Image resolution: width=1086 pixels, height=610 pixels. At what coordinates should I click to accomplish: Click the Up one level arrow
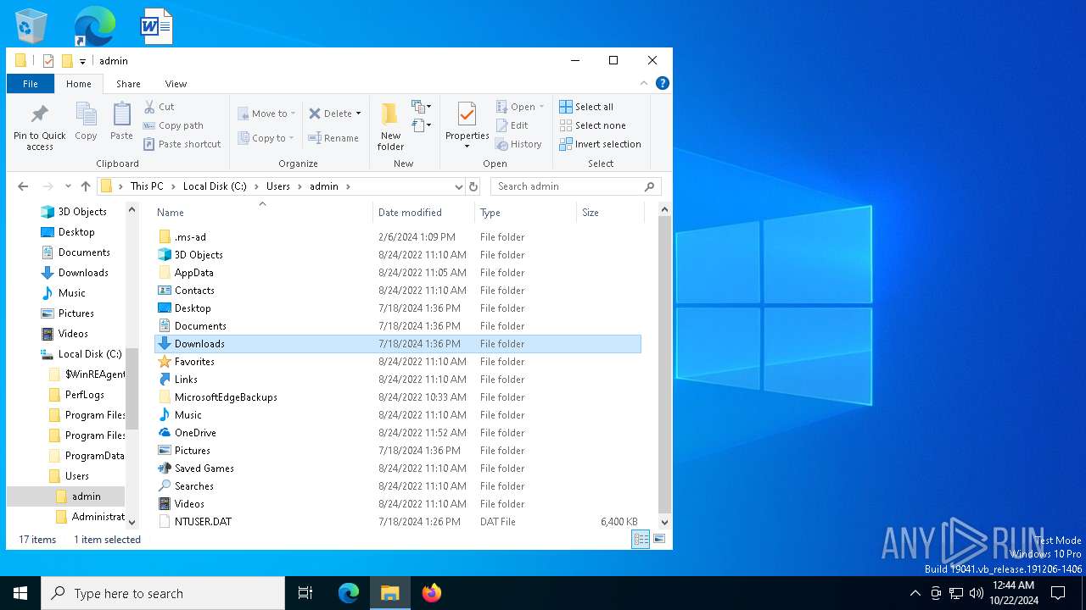(86, 186)
